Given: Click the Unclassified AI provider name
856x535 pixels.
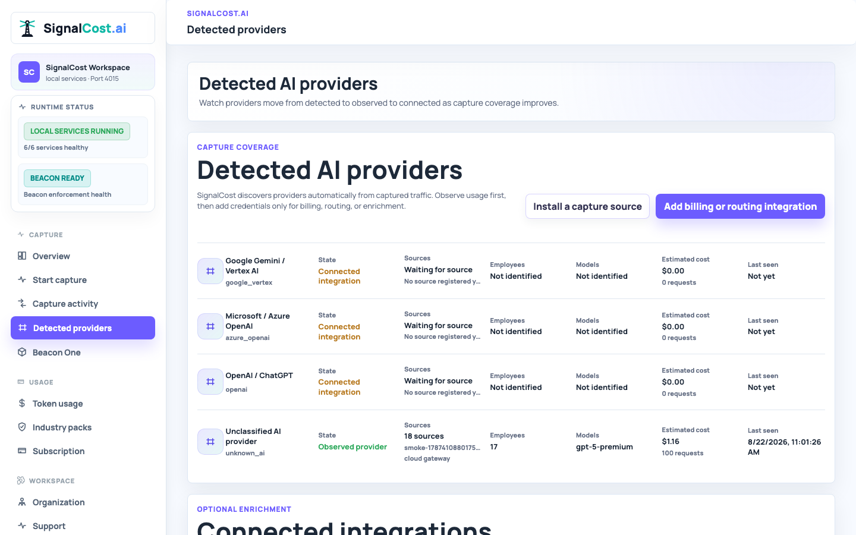Looking at the screenshot, I should click(253, 436).
